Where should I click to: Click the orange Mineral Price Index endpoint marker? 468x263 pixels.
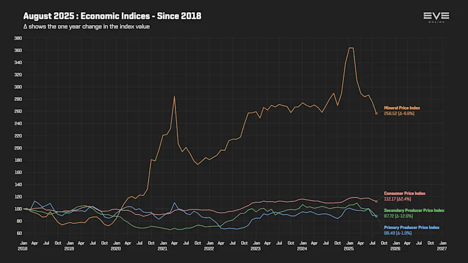[x=376, y=113]
